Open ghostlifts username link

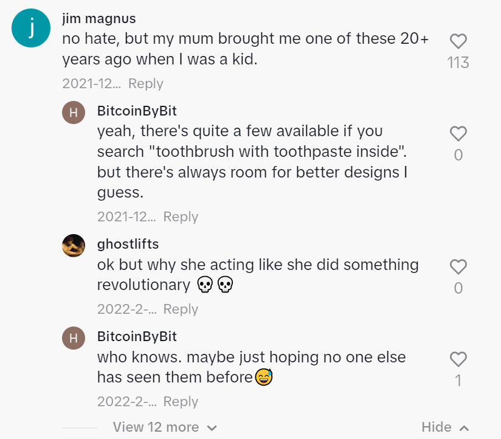tap(128, 244)
